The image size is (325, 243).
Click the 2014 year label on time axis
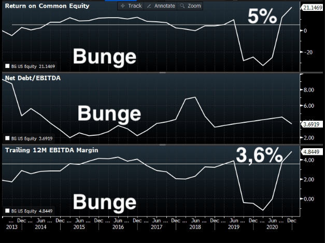(40, 227)
